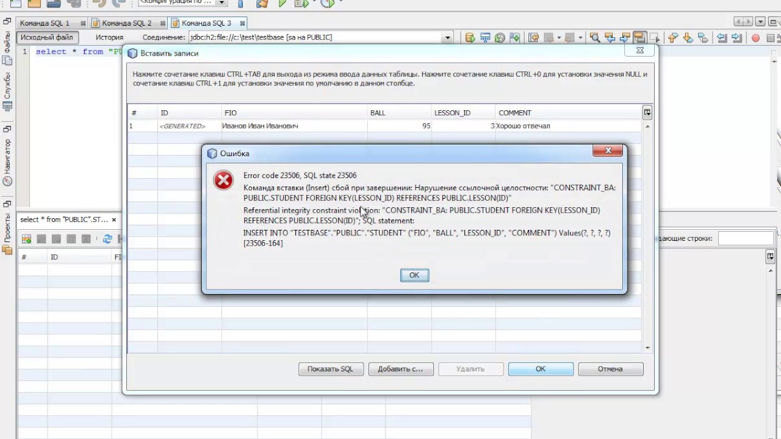Close the Вставить записи dialog
This screenshot has width=781, height=439.
pyautogui.click(x=639, y=51)
